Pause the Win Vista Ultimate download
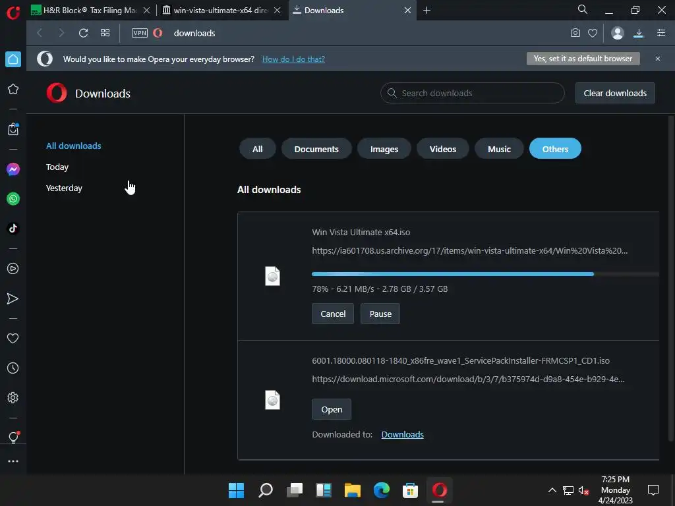 coord(380,314)
